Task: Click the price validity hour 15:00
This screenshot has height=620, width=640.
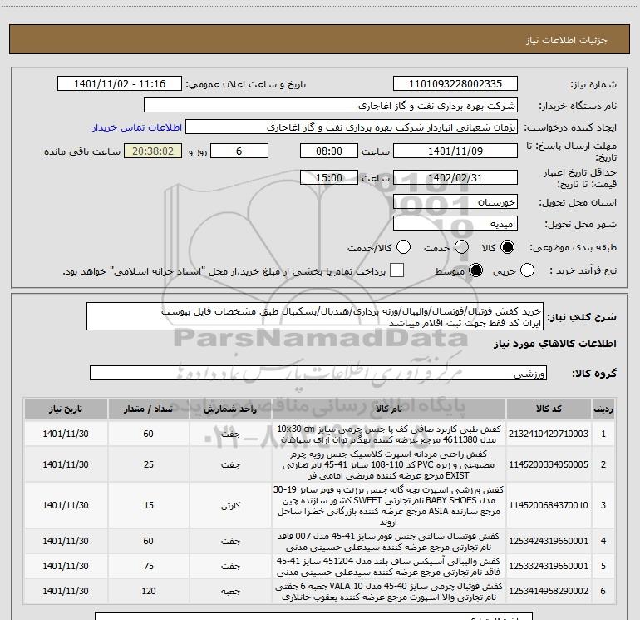Action: [329, 178]
